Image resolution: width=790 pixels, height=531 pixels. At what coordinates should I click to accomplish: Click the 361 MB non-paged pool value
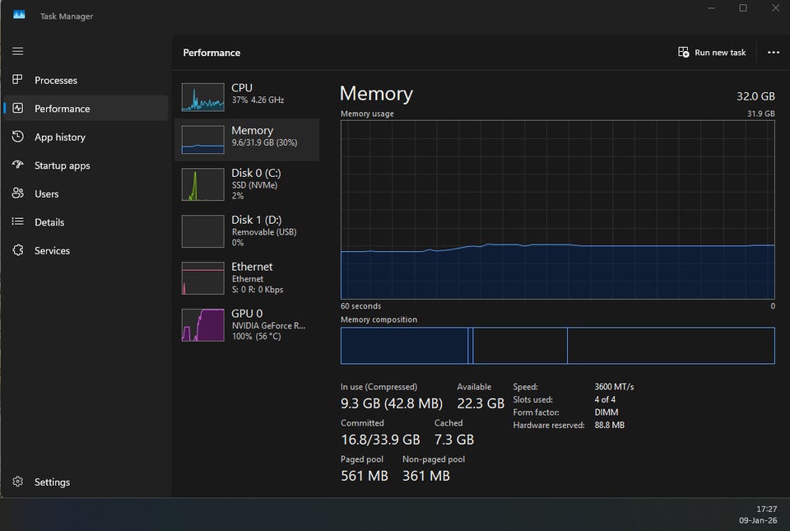425,476
